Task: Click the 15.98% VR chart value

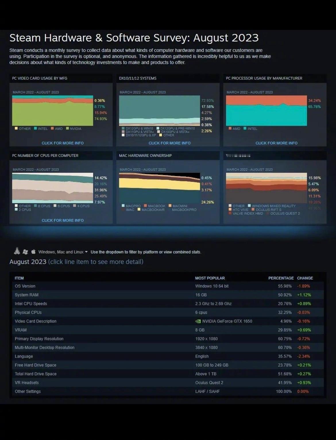Action: tap(314, 178)
